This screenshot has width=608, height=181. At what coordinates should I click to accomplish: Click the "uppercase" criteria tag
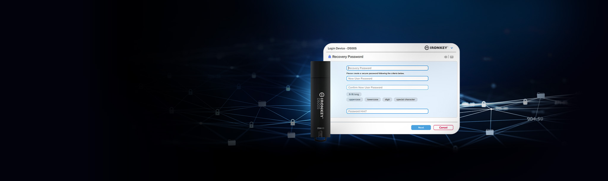(x=354, y=100)
